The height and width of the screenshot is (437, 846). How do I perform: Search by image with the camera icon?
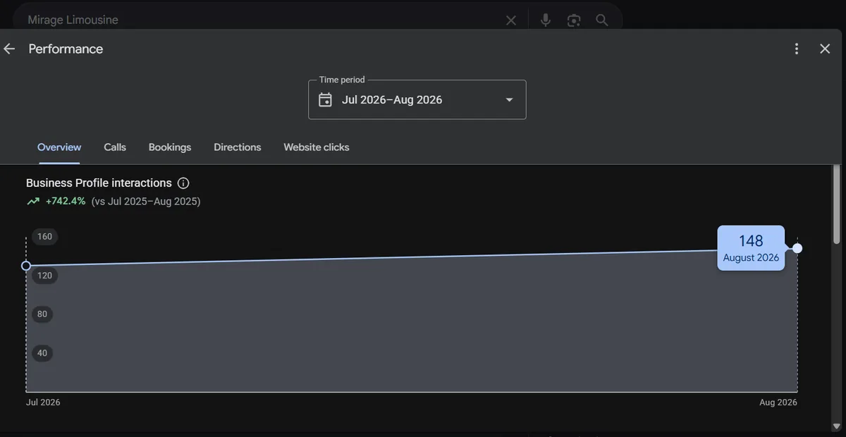coord(574,20)
